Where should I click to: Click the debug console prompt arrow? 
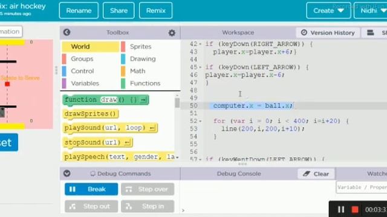point(183,210)
